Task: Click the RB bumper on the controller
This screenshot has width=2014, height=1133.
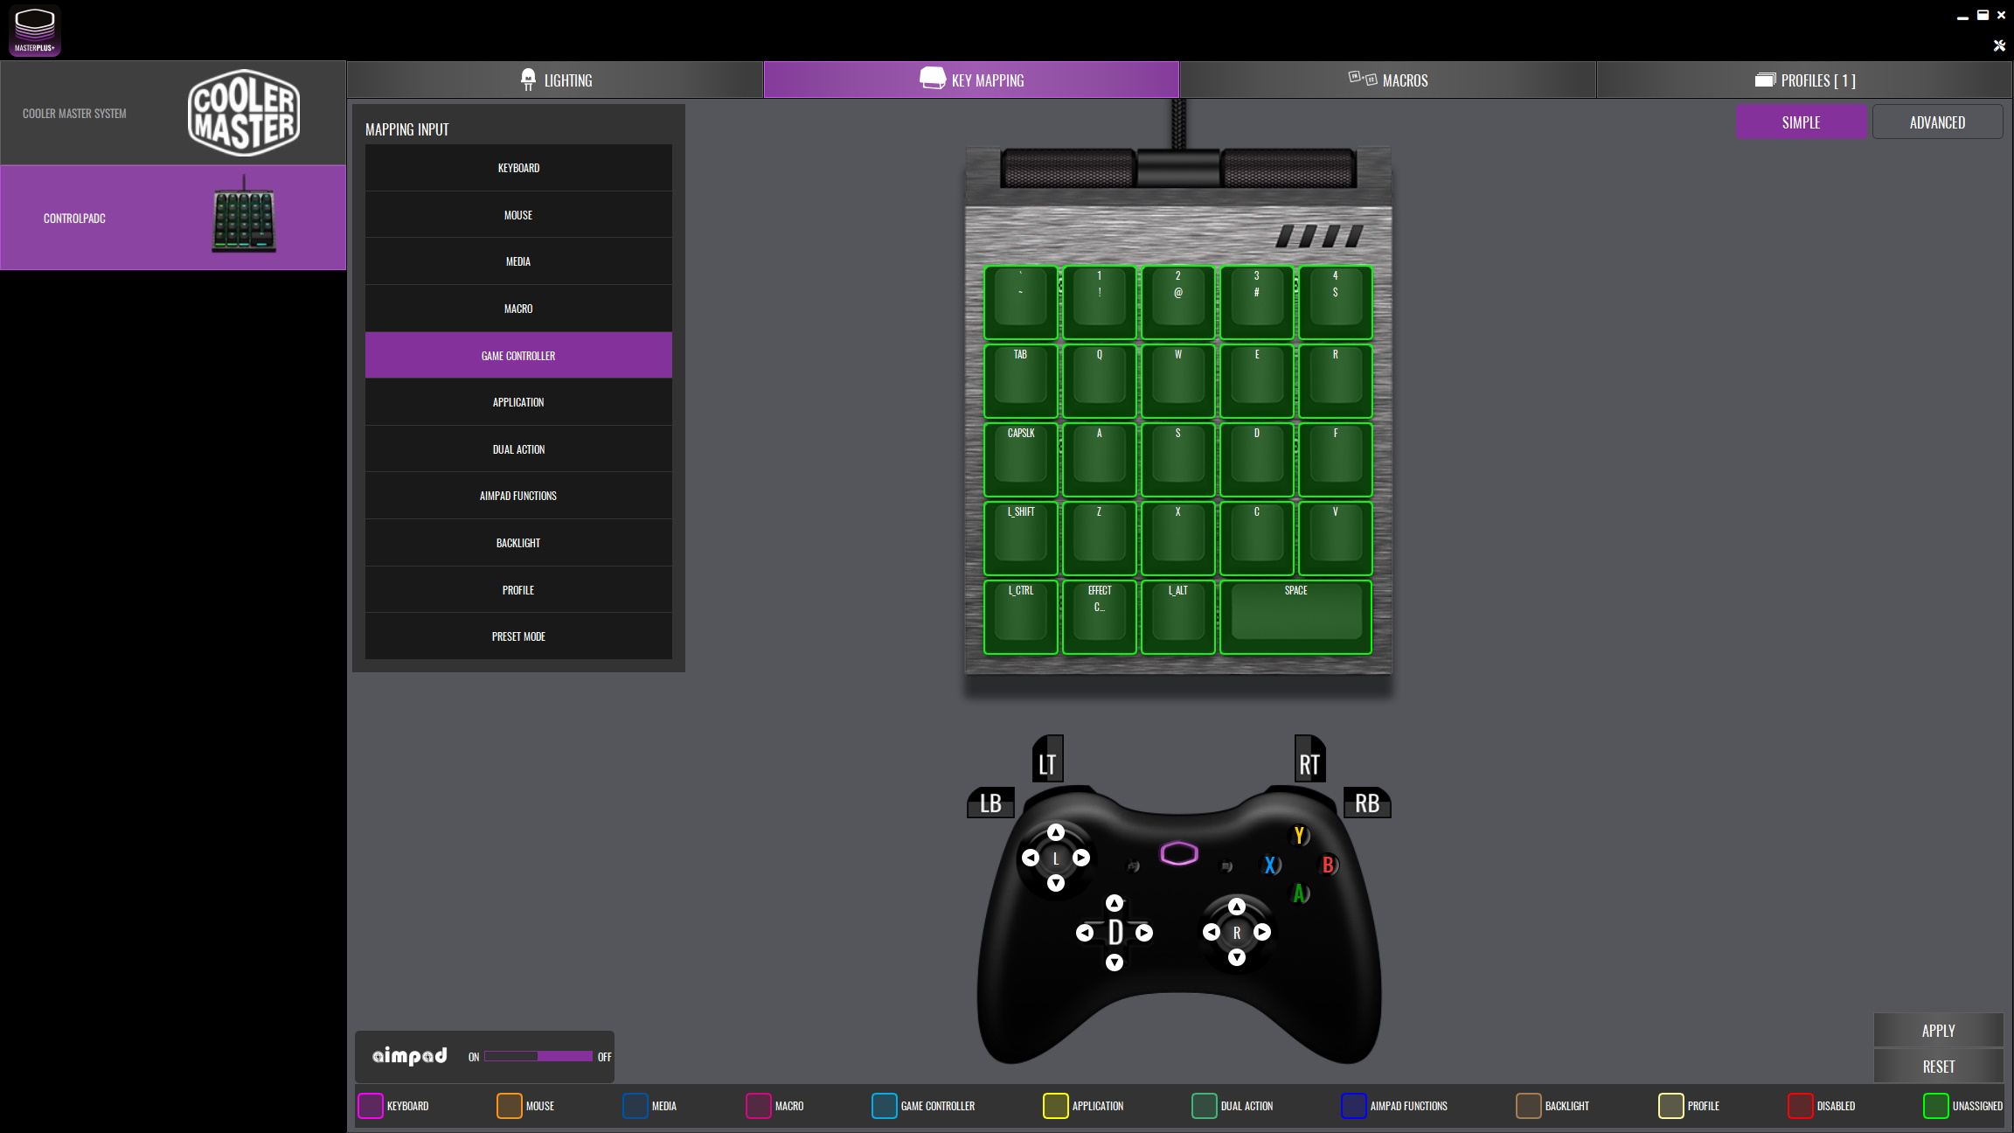Action: coord(1366,803)
